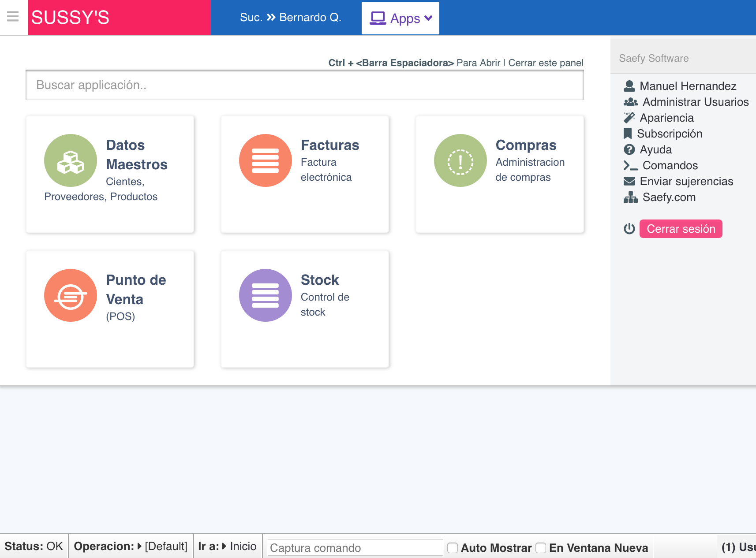Enable the Auto Mostrar checkbox
Image resolution: width=756 pixels, height=558 pixels.
(452, 547)
